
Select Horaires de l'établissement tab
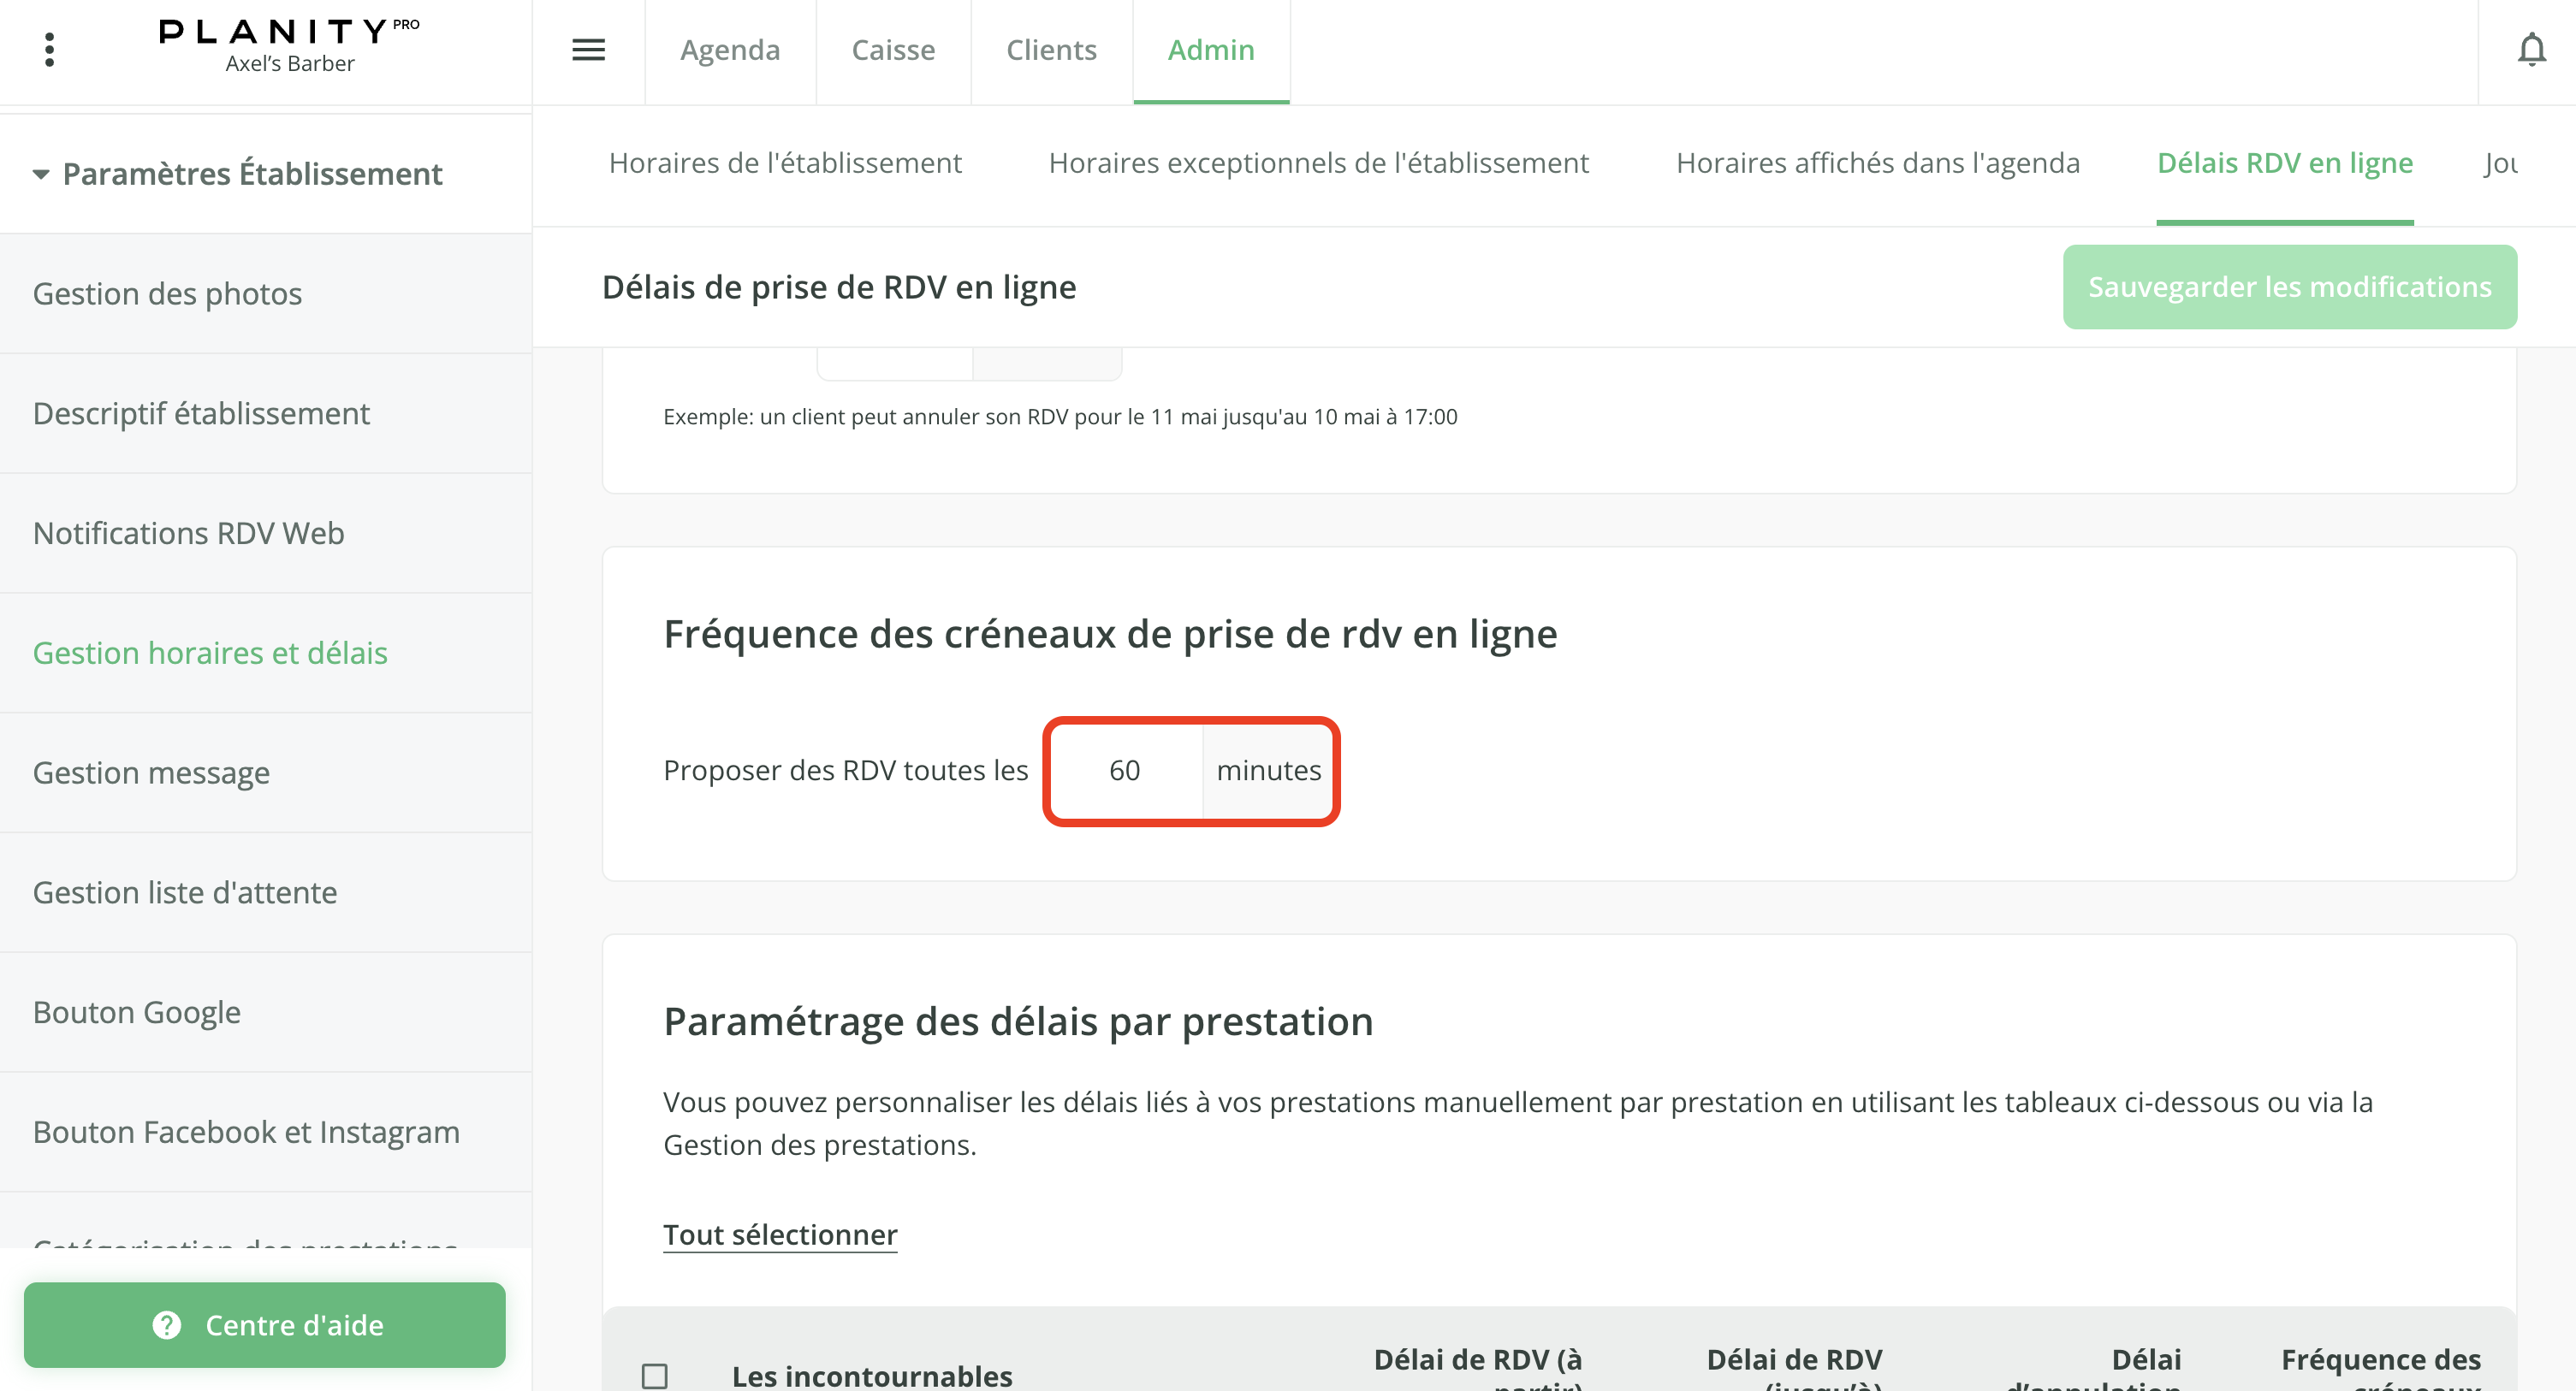click(x=785, y=163)
